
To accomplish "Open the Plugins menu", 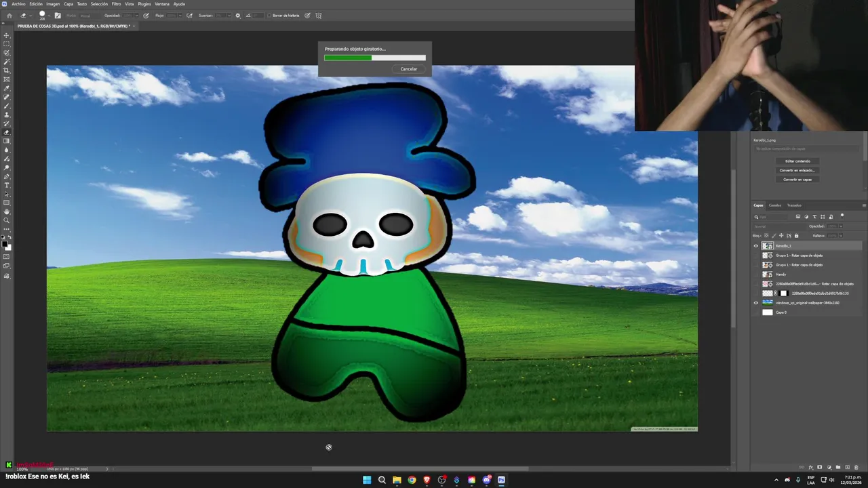I will (144, 4).
